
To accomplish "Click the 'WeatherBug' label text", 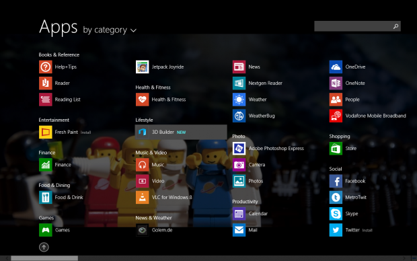I will 262,116.
